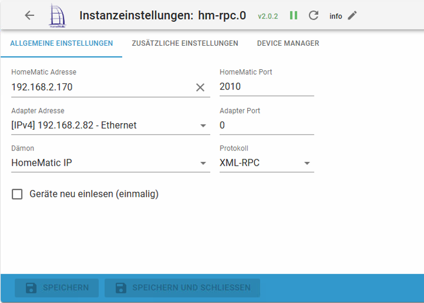424x303 pixels.
Task: Switch to Allgemeine Einstellungen tab
Action: click(61, 43)
